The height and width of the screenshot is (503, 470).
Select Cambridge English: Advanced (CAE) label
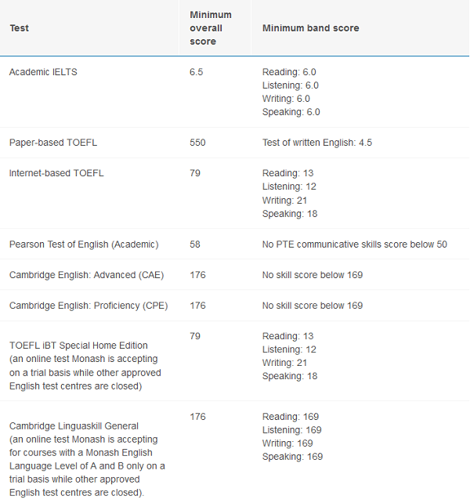(87, 275)
